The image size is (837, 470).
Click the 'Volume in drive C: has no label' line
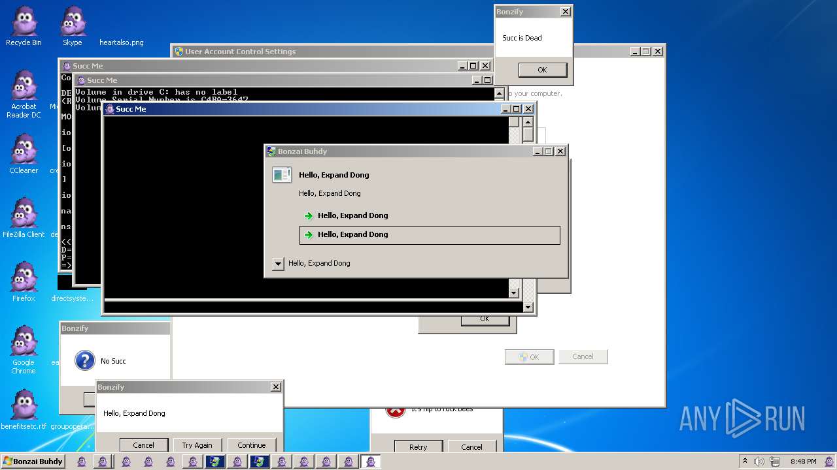coord(156,92)
